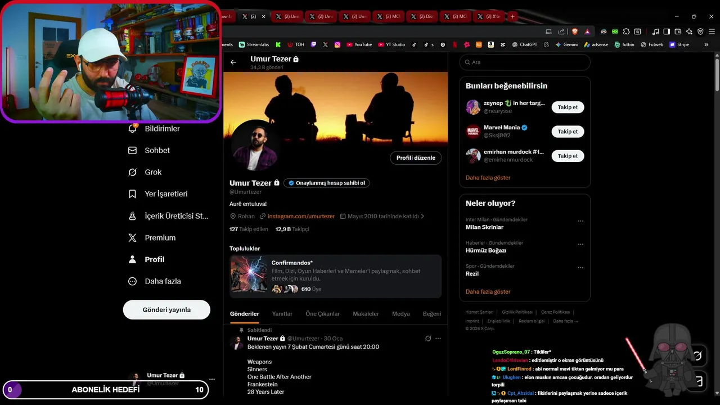Follow emirhan murdock with Takip et button
Screen dimensions: 720x405
568,156
